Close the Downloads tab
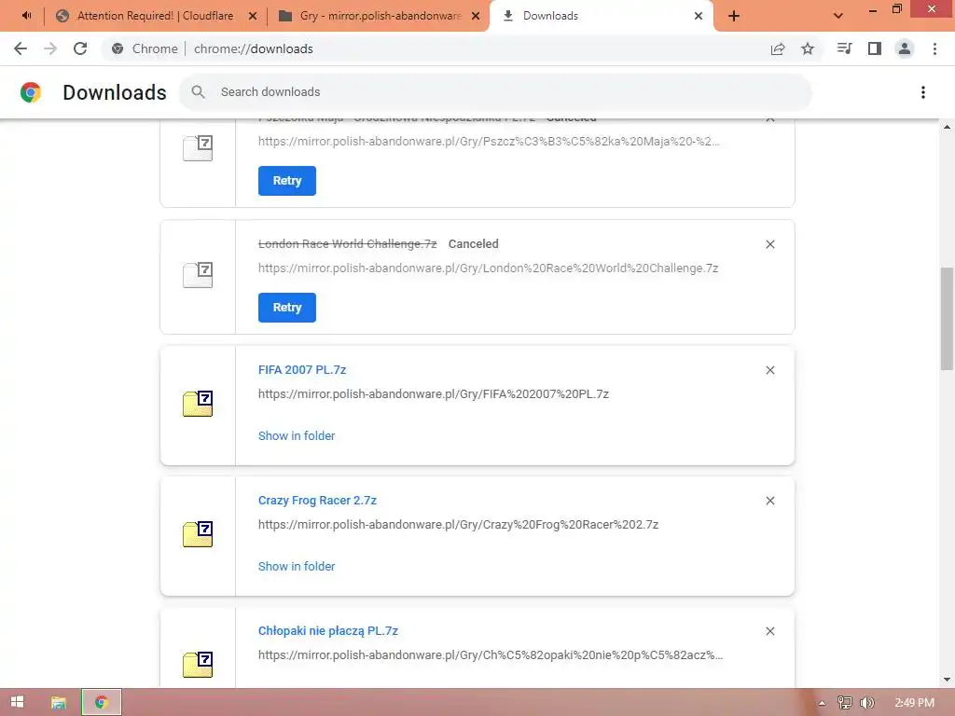Screen dimensions: 955x716 click(x=699, y=16)
